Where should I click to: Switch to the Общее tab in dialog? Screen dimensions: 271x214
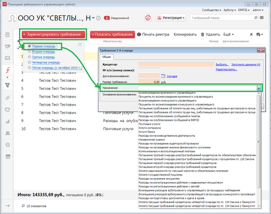click(106, 57)
